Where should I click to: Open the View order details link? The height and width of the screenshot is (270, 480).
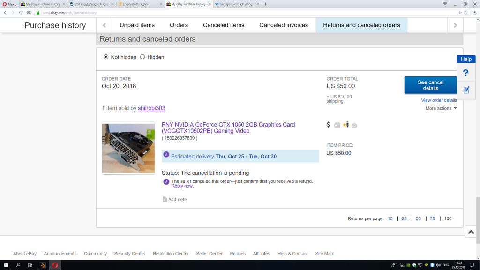pyautogui.click(x=439, y=100)
